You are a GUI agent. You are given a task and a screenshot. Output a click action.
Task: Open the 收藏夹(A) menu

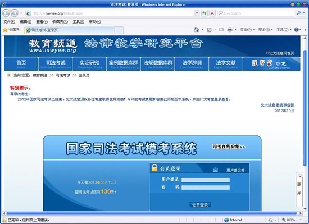60,22
